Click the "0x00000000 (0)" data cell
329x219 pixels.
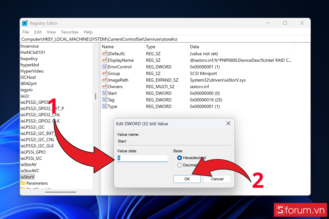205,93
